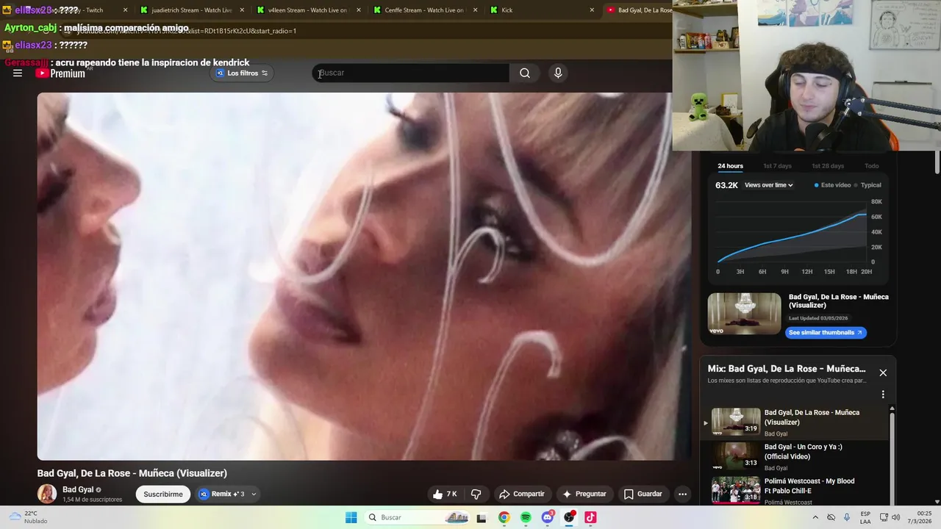The height and width of the screenshot is (529, 941).
Task: Open volume control in system tray
Action: coord(895,517)
